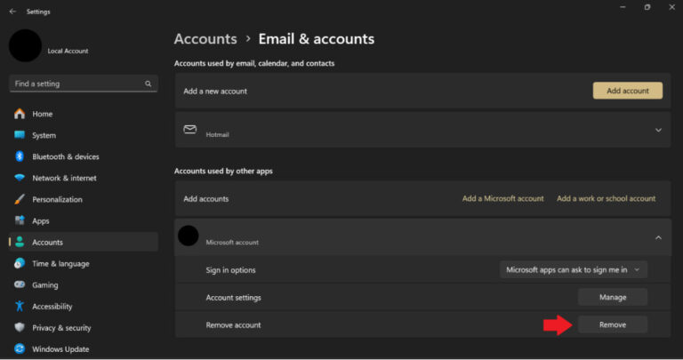This screenshot has width=683, height=360.
Task: Open Network & internet settings
Action: tap(84, 178)
